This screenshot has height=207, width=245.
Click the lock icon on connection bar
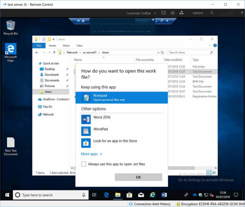tap(83, 21)
